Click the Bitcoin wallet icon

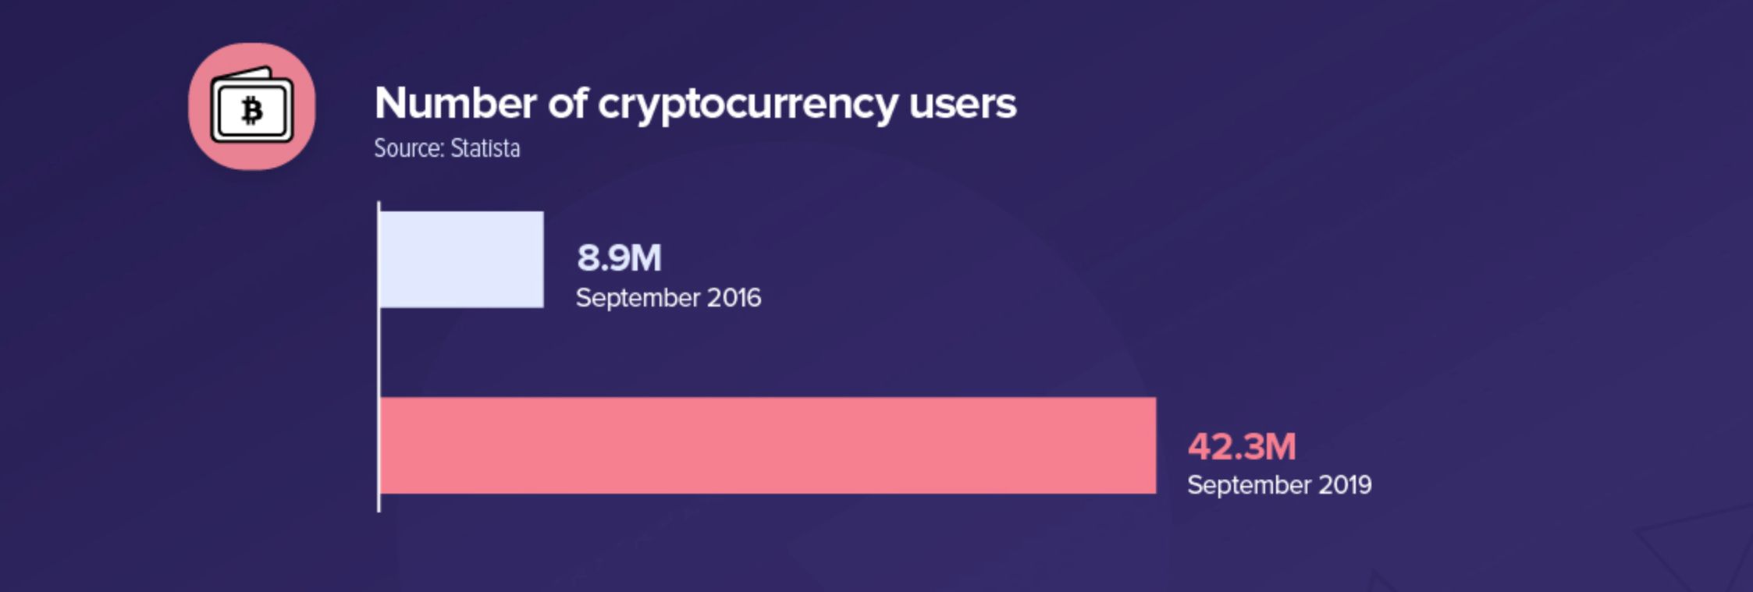251,106
